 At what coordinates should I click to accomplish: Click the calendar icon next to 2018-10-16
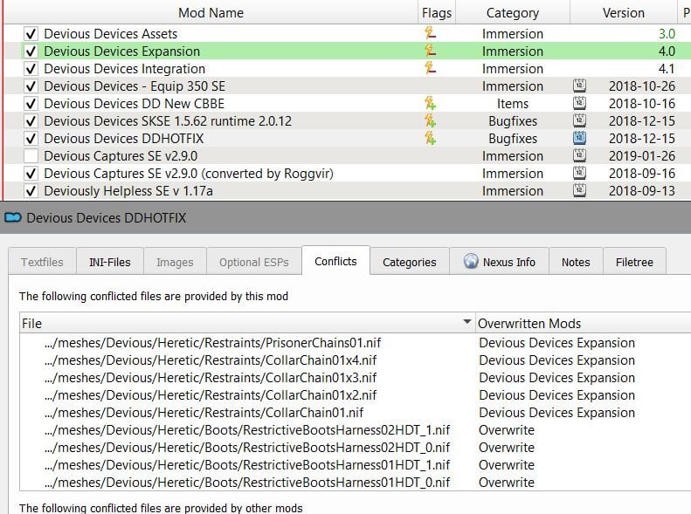click(579, 103)
